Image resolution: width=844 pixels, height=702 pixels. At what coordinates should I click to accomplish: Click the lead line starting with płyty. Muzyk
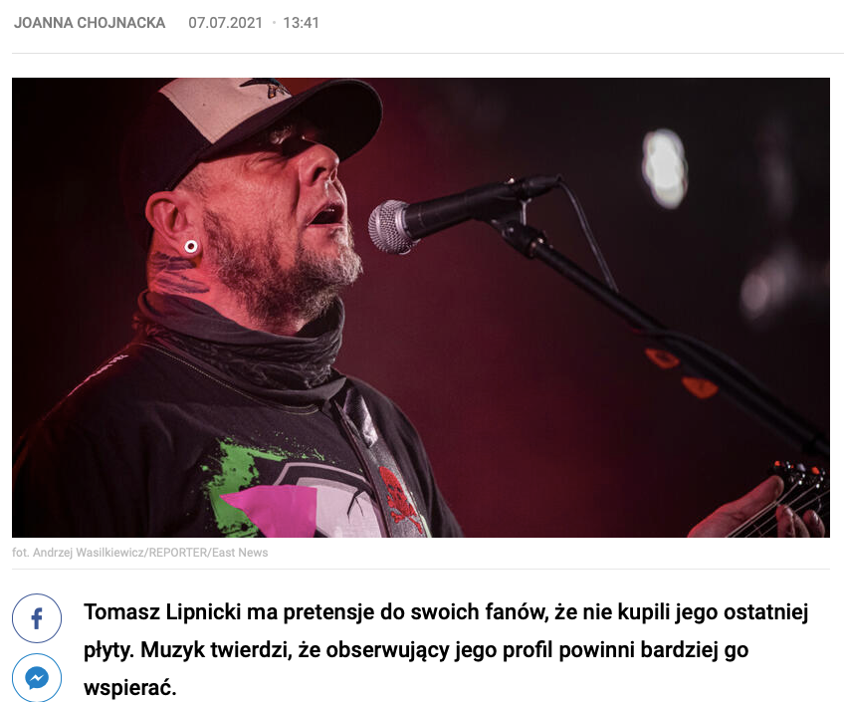coord(416,650)
